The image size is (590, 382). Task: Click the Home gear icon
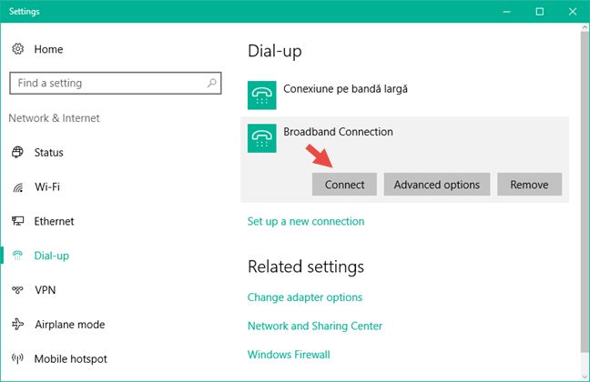17,49
